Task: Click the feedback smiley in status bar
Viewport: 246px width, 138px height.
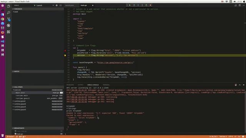Action: point(243,136)
